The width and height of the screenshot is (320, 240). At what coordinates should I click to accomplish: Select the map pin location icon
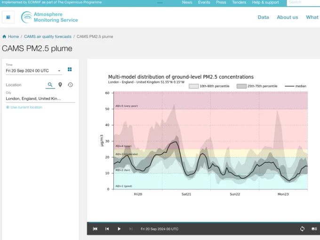(x=60, y=85)
